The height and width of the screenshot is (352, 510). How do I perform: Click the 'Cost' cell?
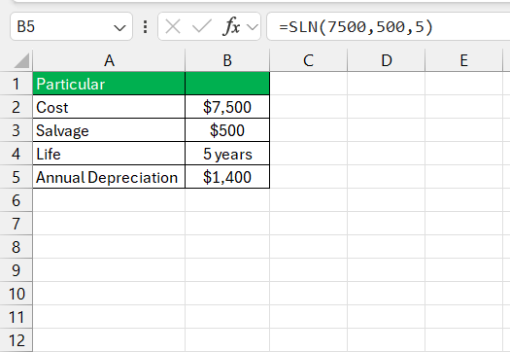(x=109, y=107)
